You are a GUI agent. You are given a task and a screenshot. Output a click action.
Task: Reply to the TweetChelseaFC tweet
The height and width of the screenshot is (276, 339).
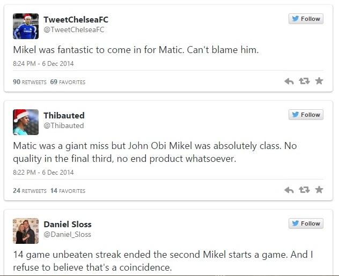click(x=289, y=81)
